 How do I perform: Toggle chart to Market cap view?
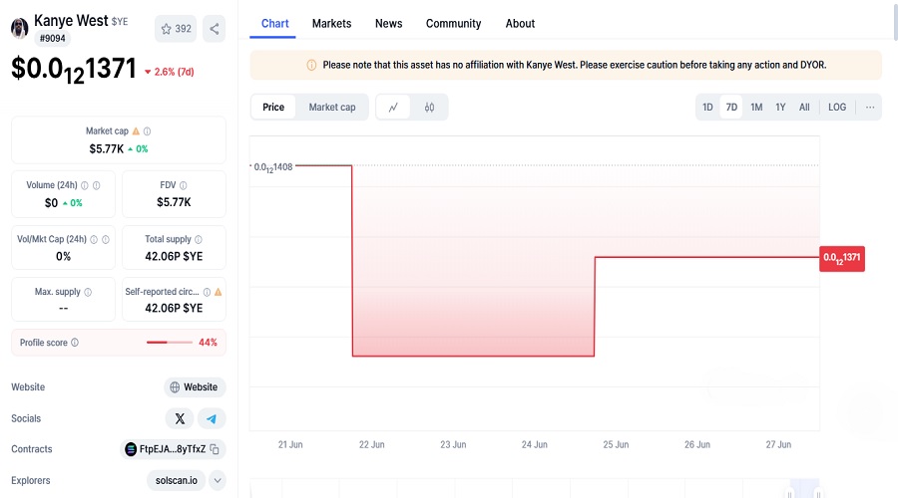(x=331, y=108)
